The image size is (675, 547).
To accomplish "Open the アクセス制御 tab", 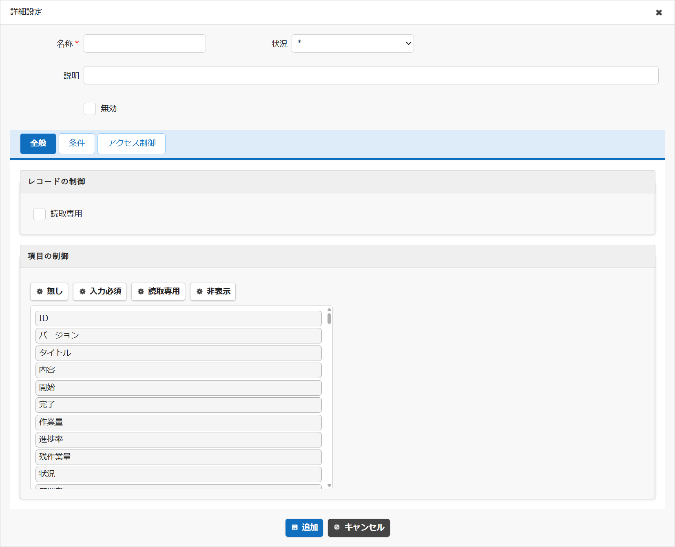I will [131, 144].
